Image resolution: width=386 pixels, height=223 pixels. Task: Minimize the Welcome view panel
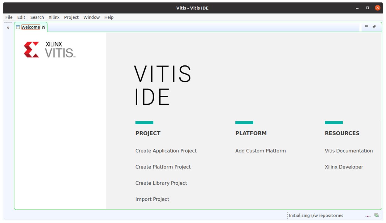[x=367, y=27]
